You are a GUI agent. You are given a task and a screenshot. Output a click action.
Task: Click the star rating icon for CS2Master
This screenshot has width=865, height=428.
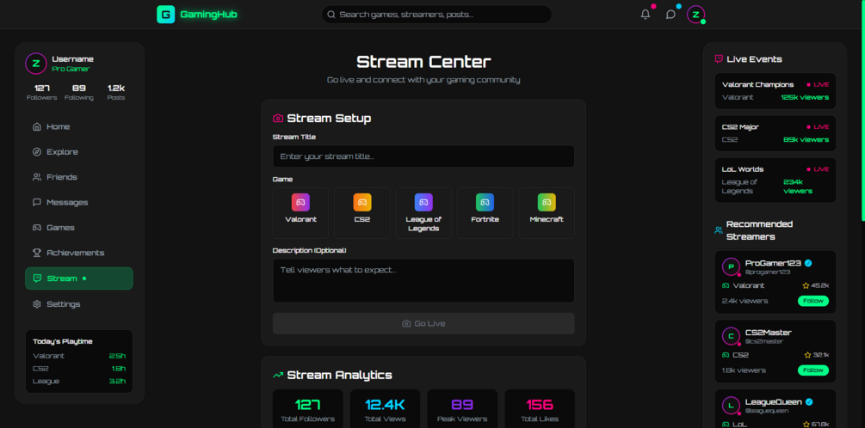point(807,355)
